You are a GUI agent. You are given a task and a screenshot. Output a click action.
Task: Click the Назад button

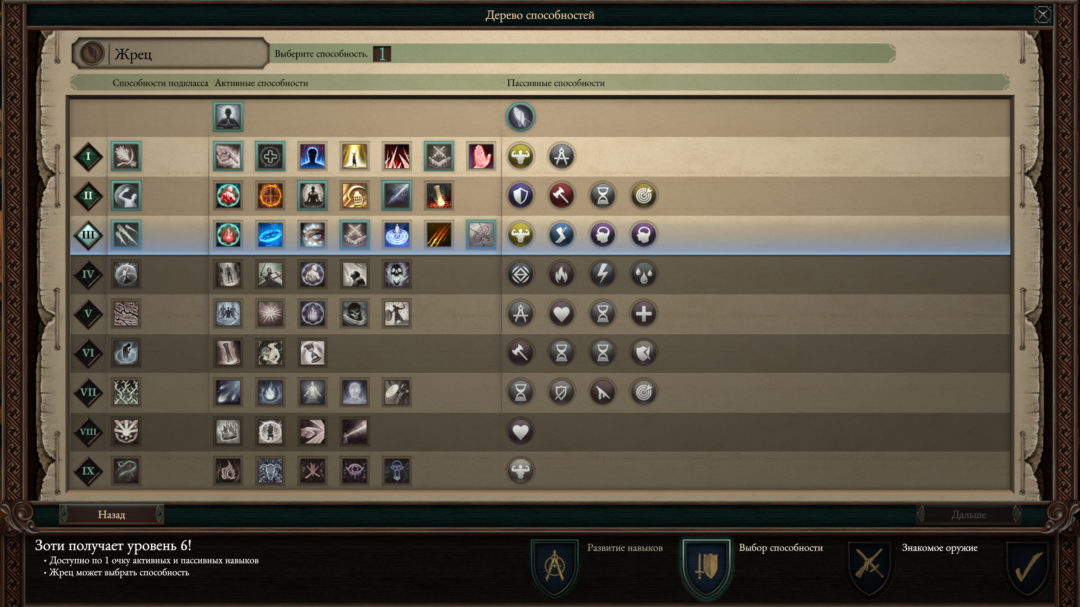111,515
